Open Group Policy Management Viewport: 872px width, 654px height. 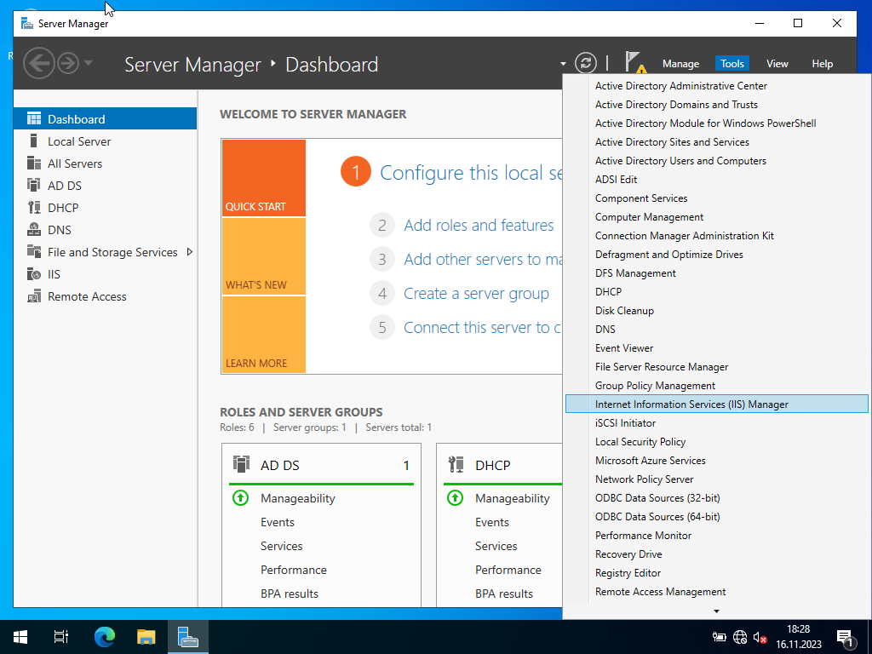tap(716, 386)
